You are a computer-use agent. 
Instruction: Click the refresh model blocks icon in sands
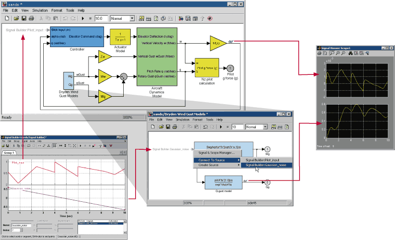156,18
